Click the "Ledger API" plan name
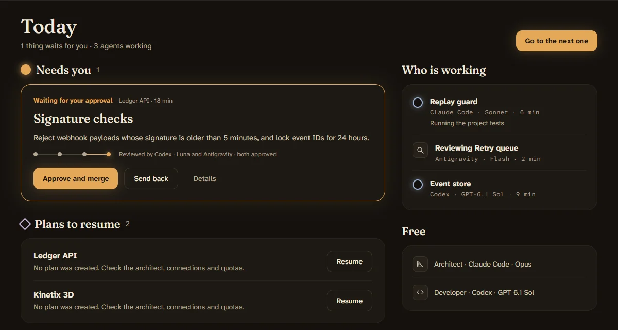 (55, 255)
